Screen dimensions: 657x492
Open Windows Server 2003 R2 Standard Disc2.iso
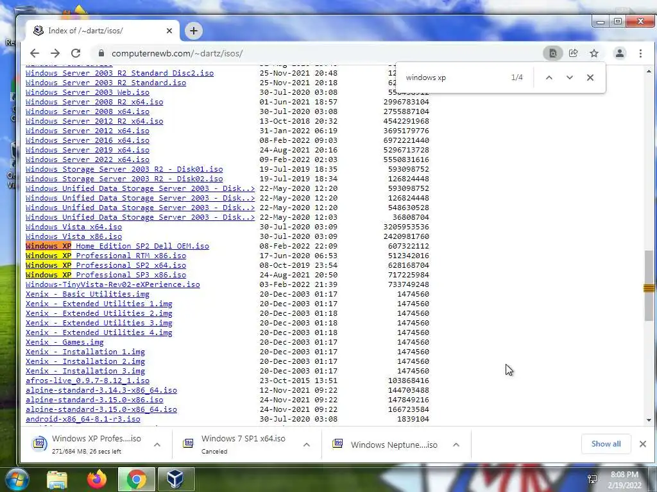tap(119, 73)
